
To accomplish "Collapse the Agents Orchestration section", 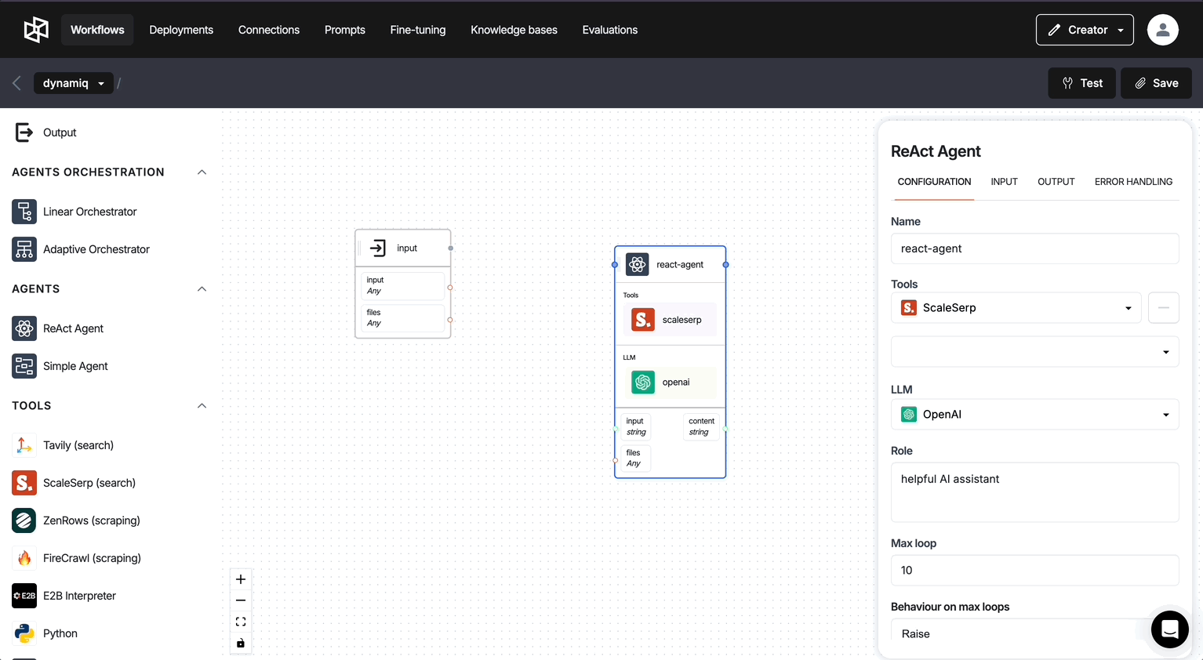I will click(202, 172).
